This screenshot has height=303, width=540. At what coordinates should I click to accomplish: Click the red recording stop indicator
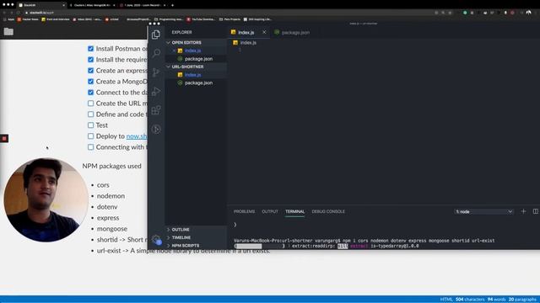4,138
